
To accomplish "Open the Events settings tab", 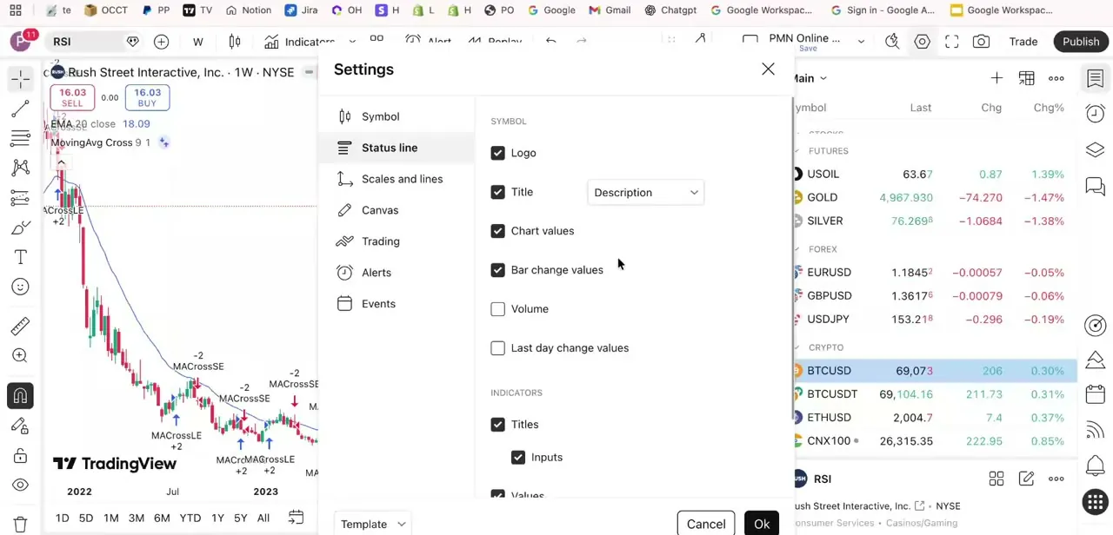I will pyautogui.click(x=397, y=304).
